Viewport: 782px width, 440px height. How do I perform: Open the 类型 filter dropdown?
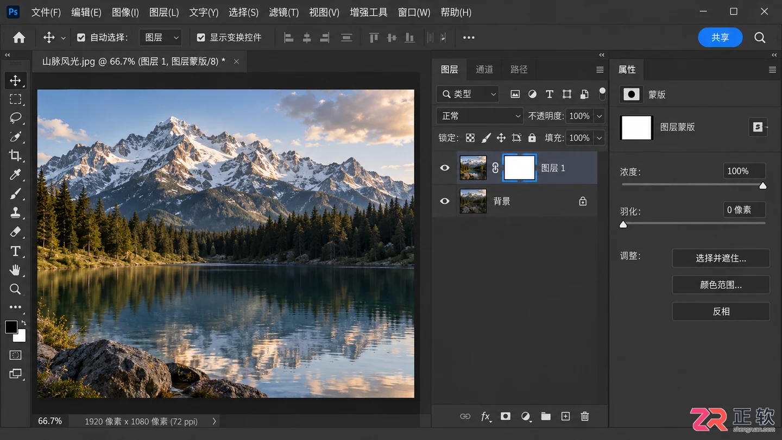tap(467, 94)
